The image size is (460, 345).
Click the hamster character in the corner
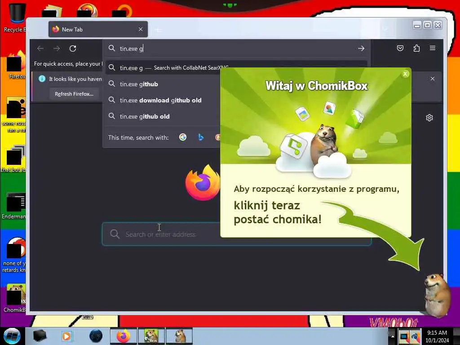(x=438, y=295)
